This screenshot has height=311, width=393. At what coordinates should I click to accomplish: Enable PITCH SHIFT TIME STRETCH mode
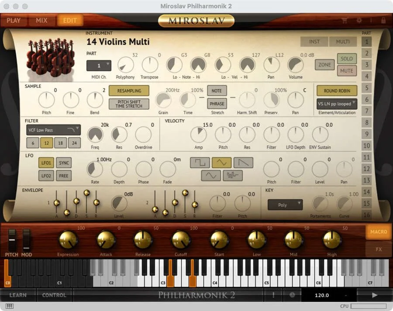coord(129,104)
